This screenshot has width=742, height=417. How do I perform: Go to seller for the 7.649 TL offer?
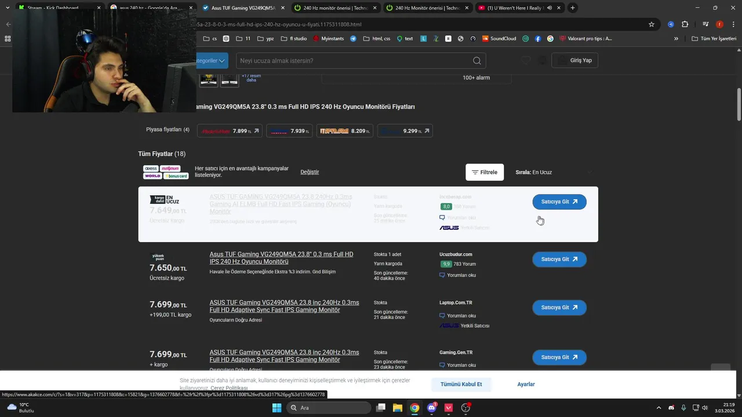coord(559,202)
